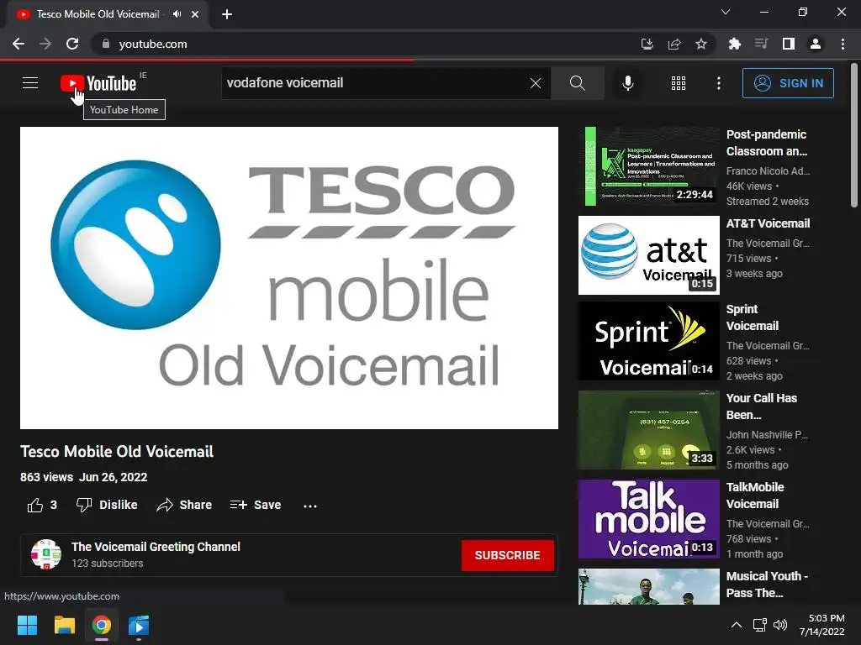Image resolution: width=861 pixels, height=645 pixels.
Task: Click the Tesco Mobile video player
Action: pos(289,277)
